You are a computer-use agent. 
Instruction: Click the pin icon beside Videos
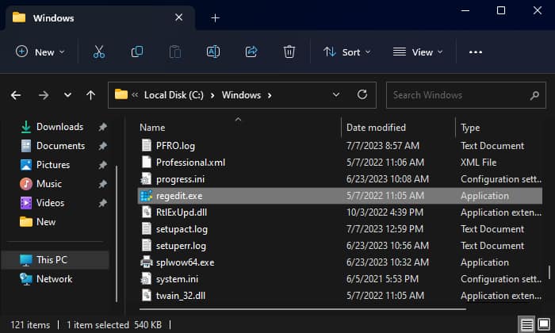[x=102, y=203]
